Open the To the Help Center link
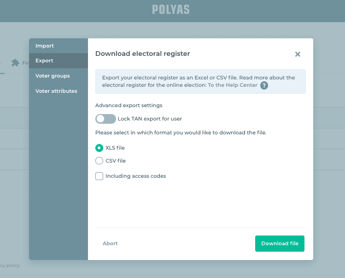 [233, 85]
